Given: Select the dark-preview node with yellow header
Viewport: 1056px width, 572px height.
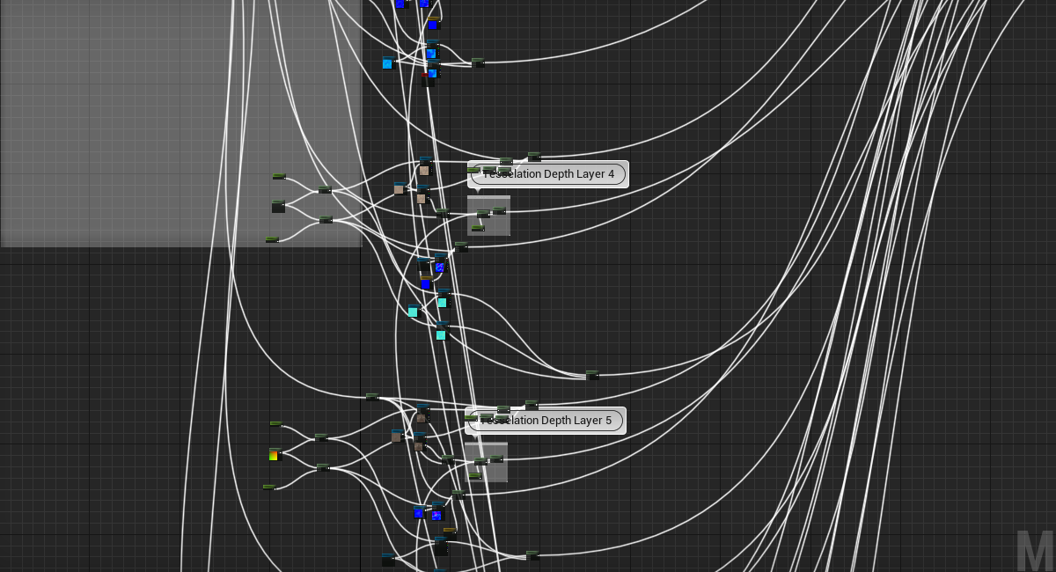Looking at the screenshot, I should pyautogui.click(x=450, y=534).
